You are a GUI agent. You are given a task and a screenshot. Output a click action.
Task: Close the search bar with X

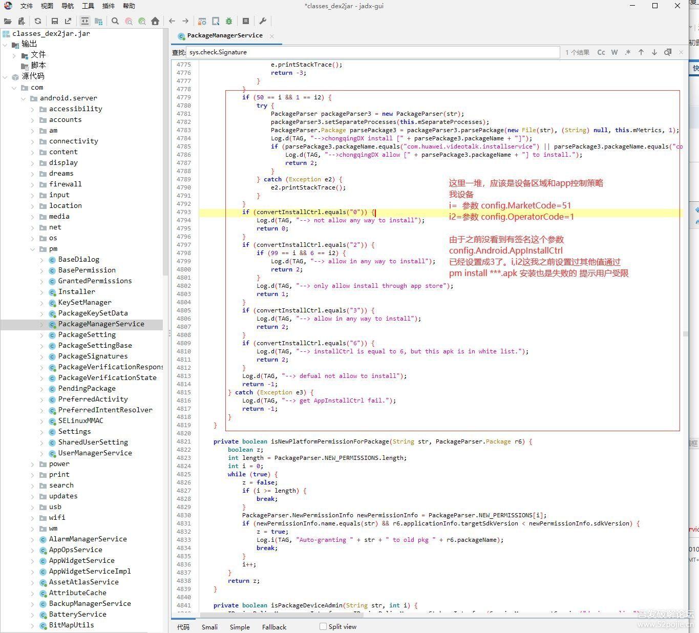click(x=681, y=52)
